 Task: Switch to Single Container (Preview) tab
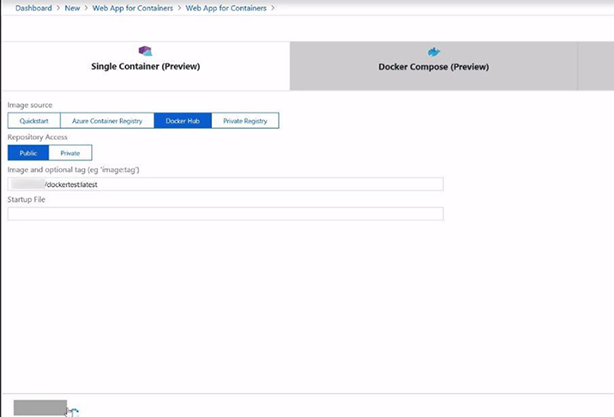click(x=145, y=66)
